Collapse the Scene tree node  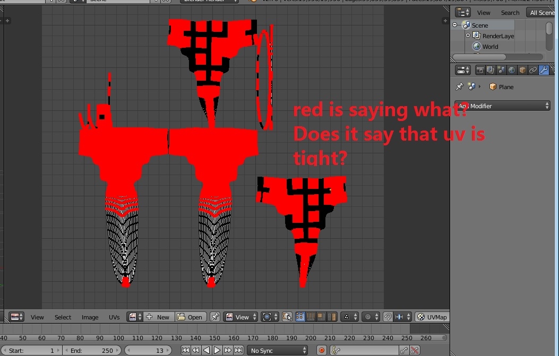(455, 25)
